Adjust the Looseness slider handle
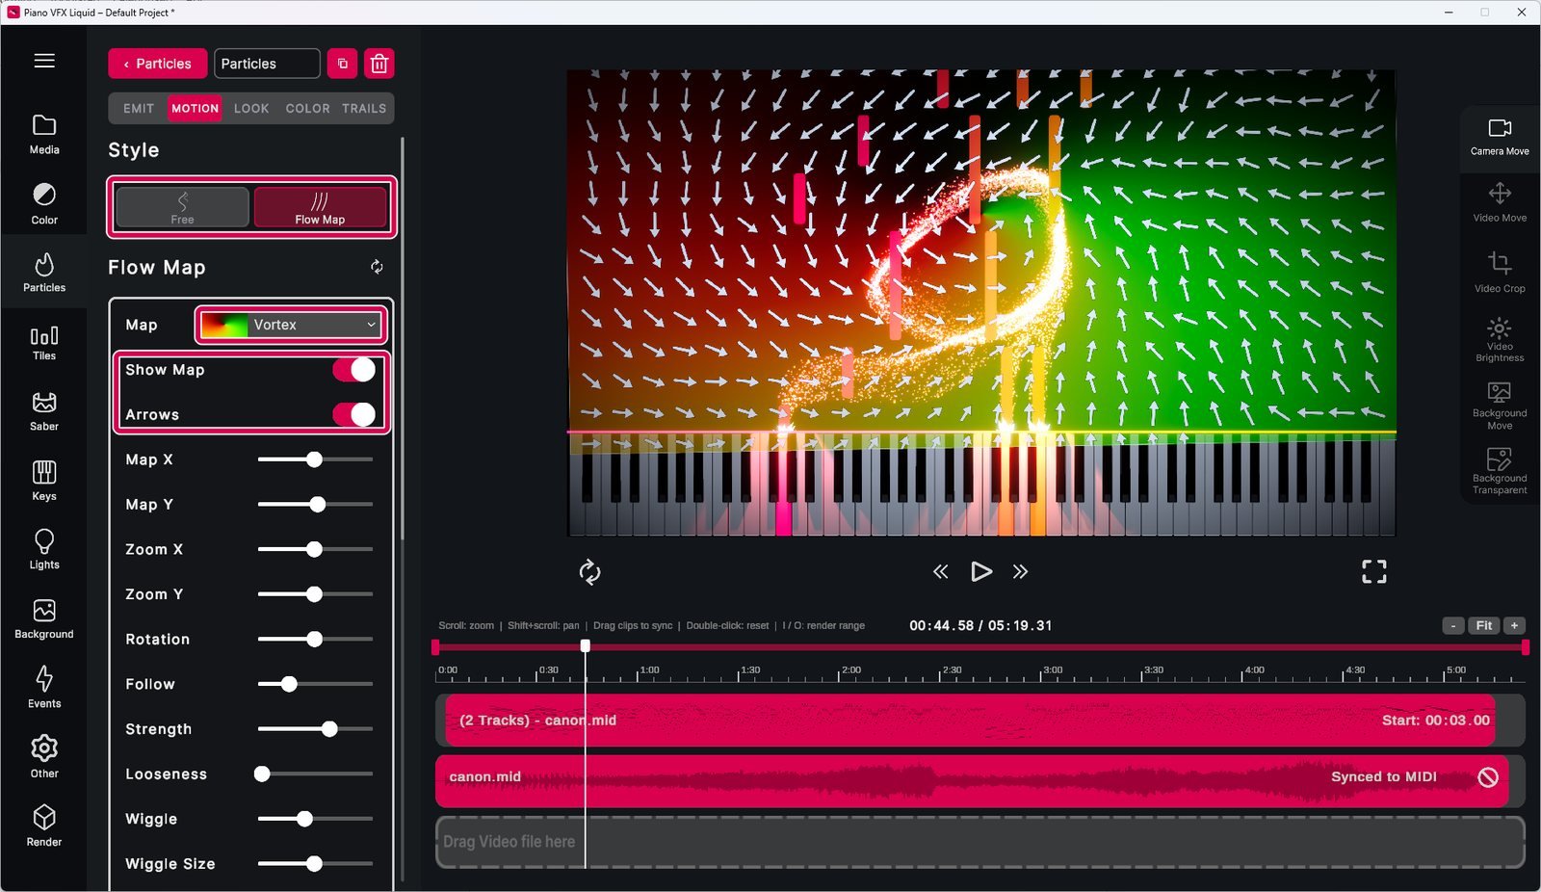The image size is (1541, 892). click(x=262, y=774)
